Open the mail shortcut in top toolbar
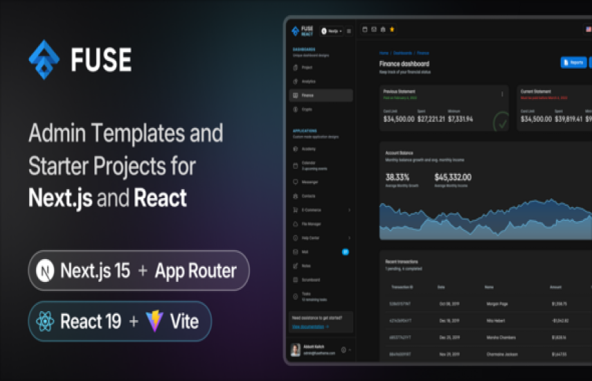This screenshot has width=592, height=381. pos(374,30)
